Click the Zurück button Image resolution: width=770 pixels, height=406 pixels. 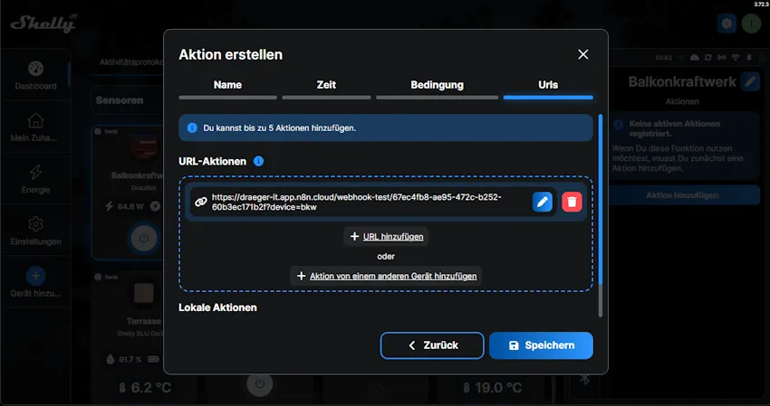[432, 345]
